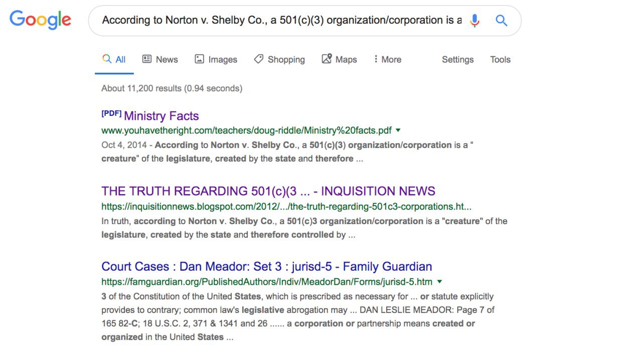Switch to the Images tab
642x362 pixels.
click(x=216, y=60)
